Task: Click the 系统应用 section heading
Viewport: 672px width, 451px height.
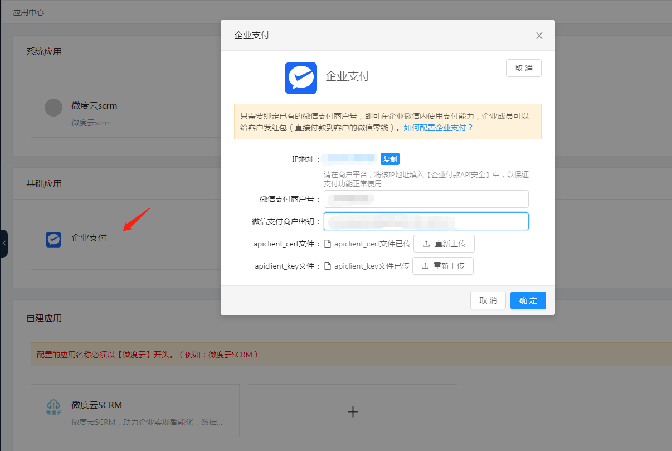Action: point(44,51)
